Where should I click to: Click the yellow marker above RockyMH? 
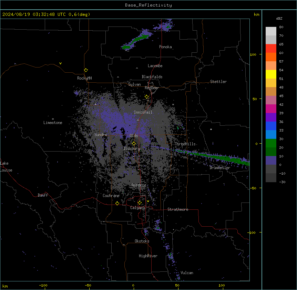pos(86,70)
